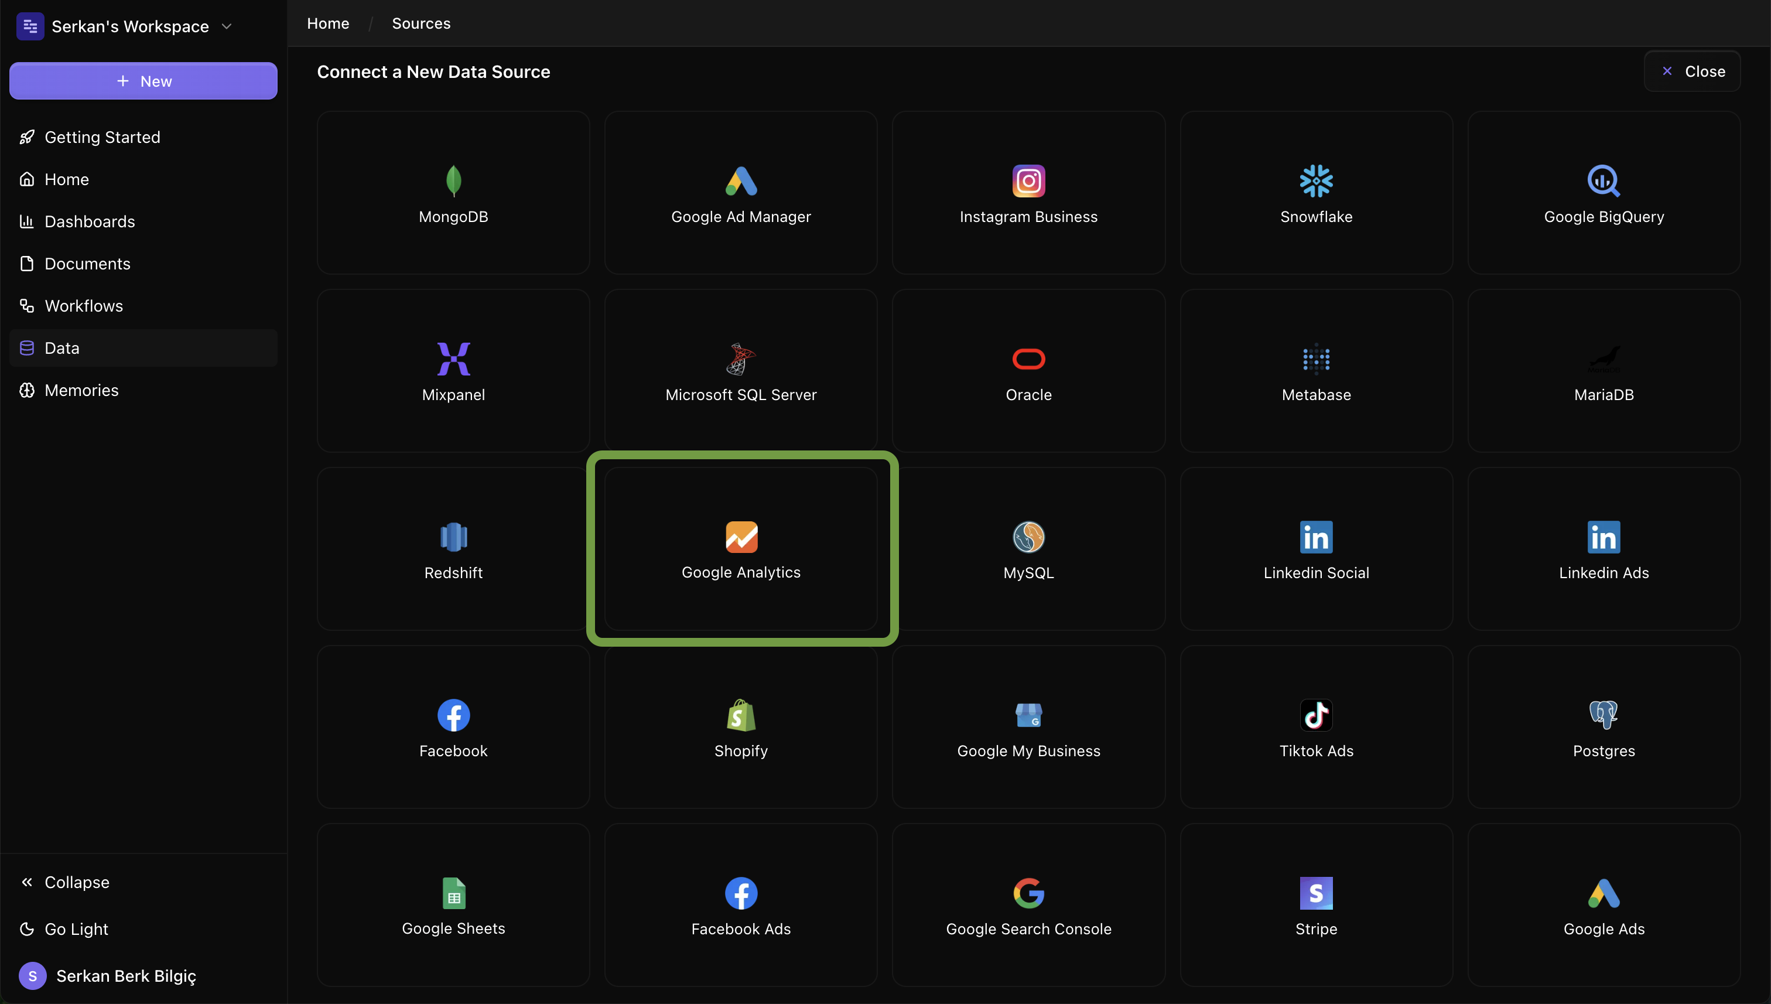The image size is (1771, 1004).
Task: Click the Snowflake label text
Action: click(1316, 217)
